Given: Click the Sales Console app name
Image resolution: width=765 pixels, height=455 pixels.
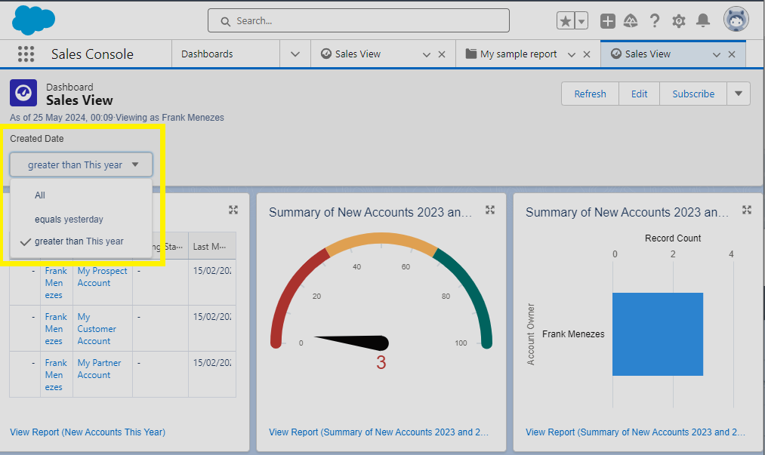Looking at the screenshot, I should point(92,54).
